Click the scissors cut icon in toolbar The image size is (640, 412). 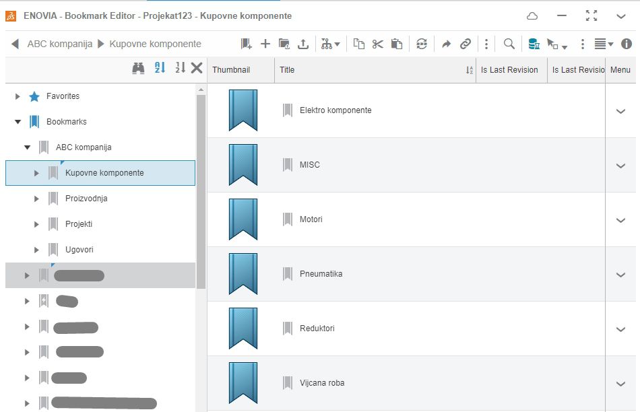378,43
